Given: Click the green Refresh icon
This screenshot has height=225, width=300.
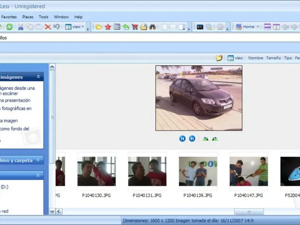Looking at the screenshot, I should point(9,27).
